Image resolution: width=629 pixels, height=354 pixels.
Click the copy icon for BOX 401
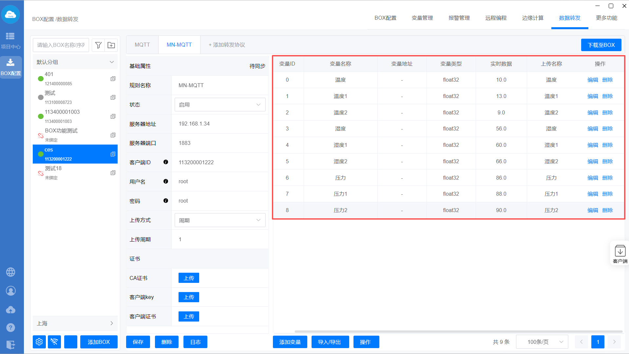click(113, 79)
